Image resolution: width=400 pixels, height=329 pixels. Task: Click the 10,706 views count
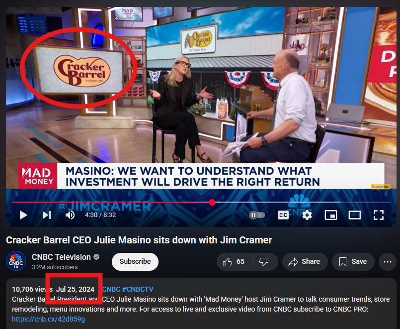pyautogui.click(x=32, y=289)
